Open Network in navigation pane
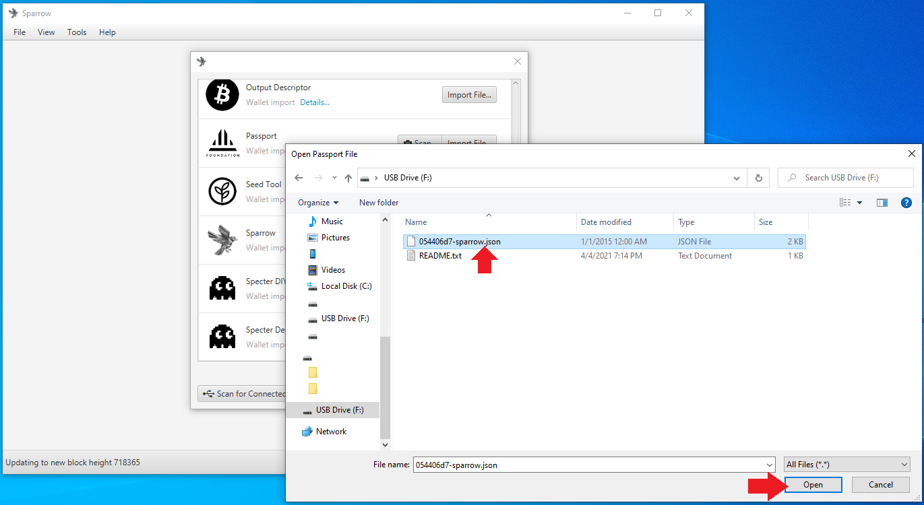 pos(331,432)
